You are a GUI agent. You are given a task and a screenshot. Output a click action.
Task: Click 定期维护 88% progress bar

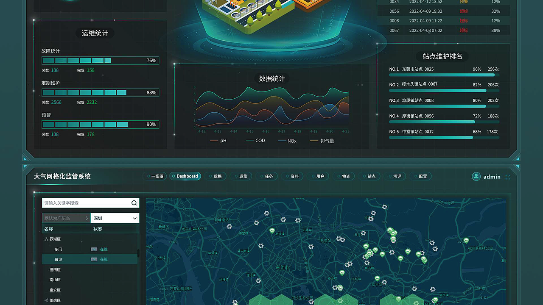coord(101,92)
